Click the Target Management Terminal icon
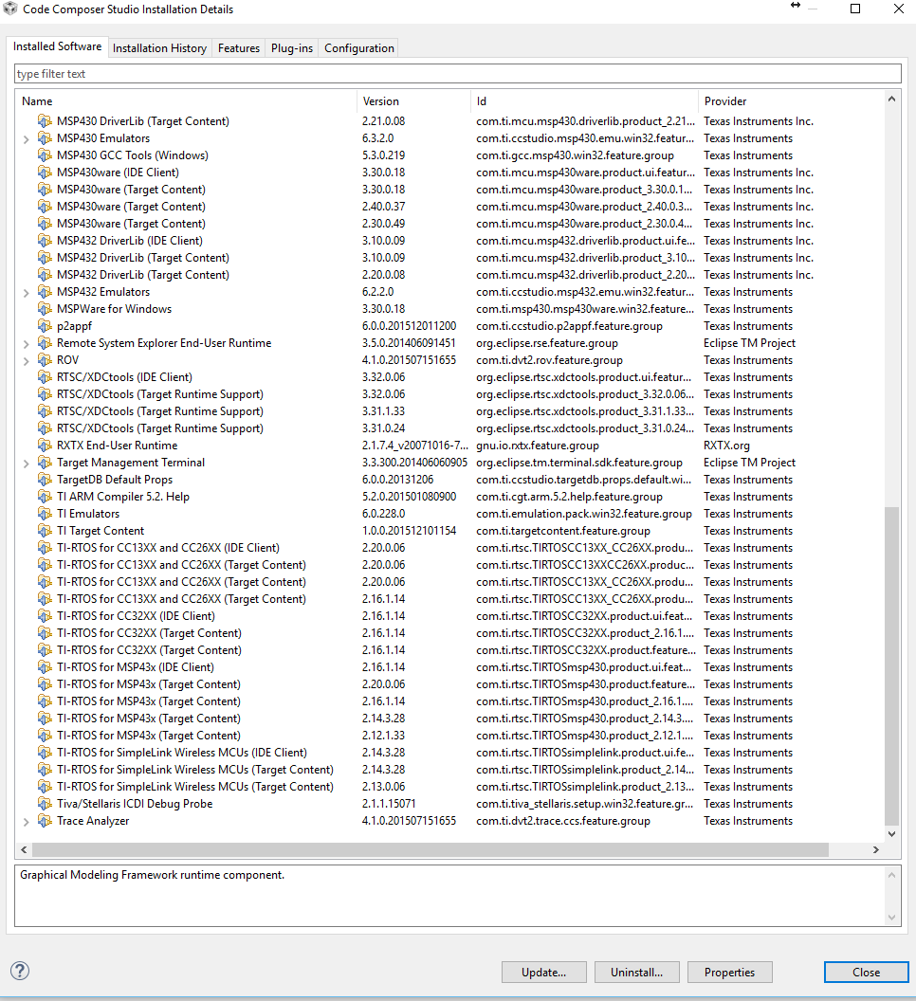Image resolution: width=916 pixels, height=1001 pixels. [45, 463]
